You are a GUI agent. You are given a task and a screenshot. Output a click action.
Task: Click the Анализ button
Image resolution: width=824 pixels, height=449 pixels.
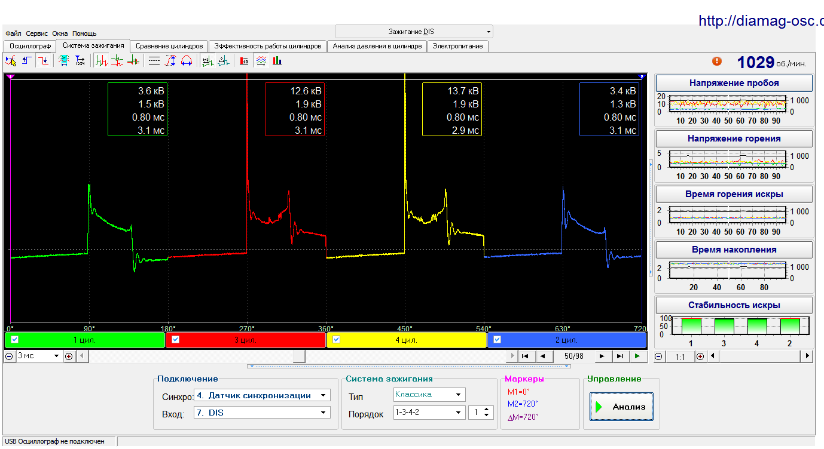pyautogui.click(x=621, y=407)
